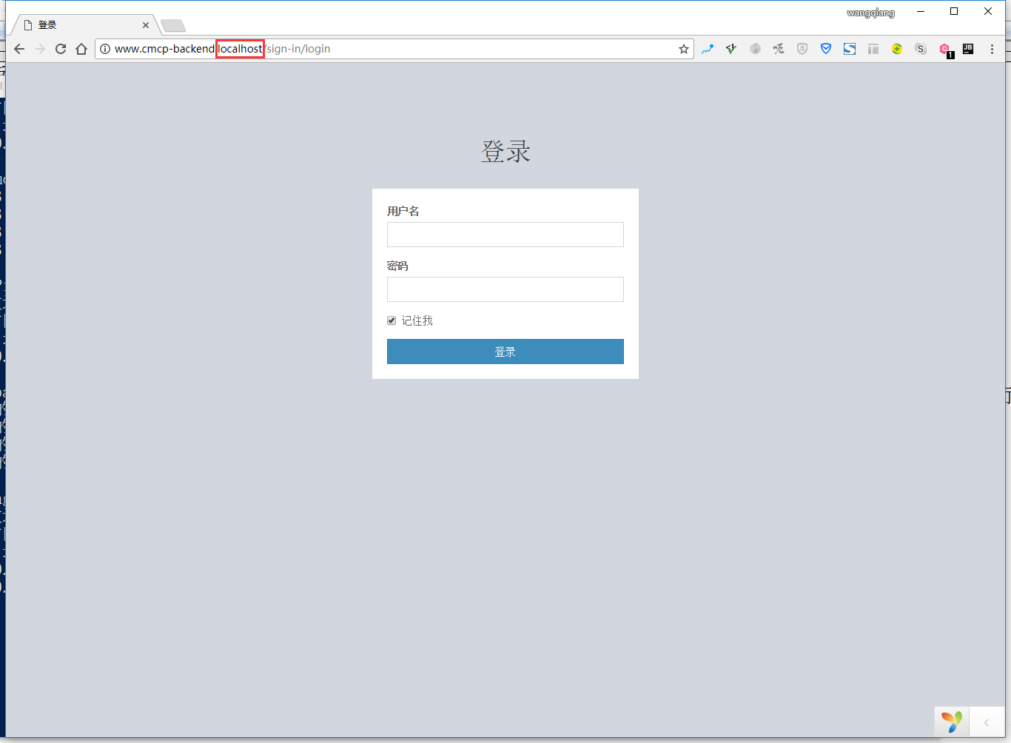This screenshot has width=1011, height=743.
Task: Go back to the previous page
Action: pyautogui.click(x=19, y=49)
